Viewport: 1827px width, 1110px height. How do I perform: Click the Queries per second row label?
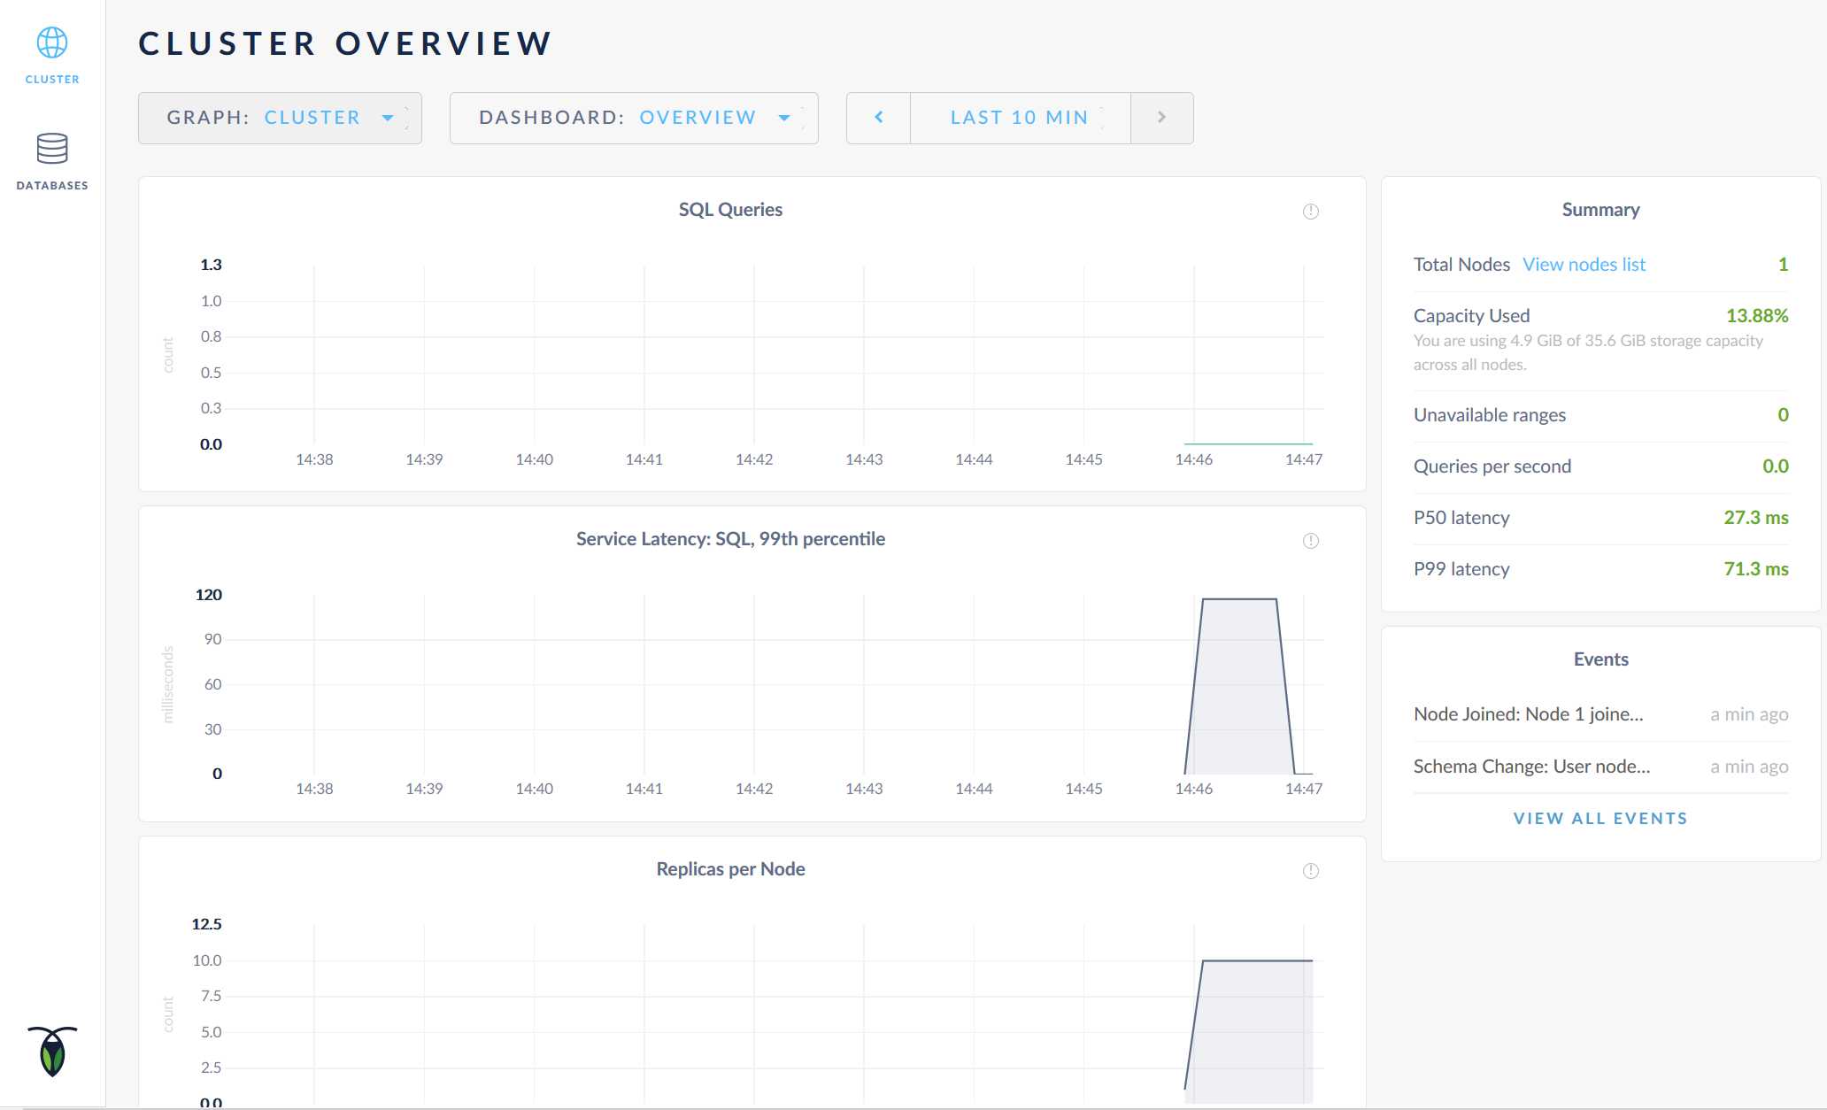1492,466
